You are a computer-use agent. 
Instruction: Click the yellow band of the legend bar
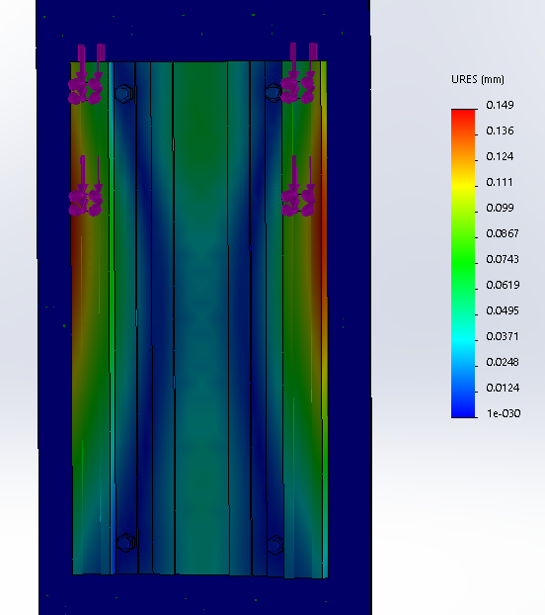point(463,187)
